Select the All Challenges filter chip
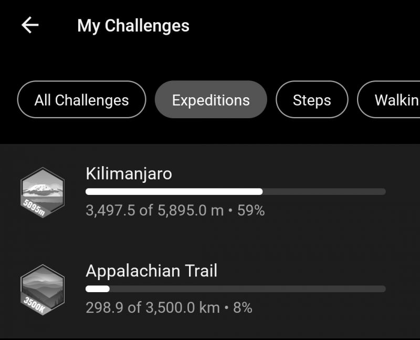This screenshot has height=340, width=420. point(82,99)
